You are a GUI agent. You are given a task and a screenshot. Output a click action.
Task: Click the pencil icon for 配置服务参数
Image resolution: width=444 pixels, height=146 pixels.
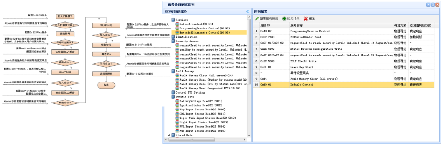point(257,19)
